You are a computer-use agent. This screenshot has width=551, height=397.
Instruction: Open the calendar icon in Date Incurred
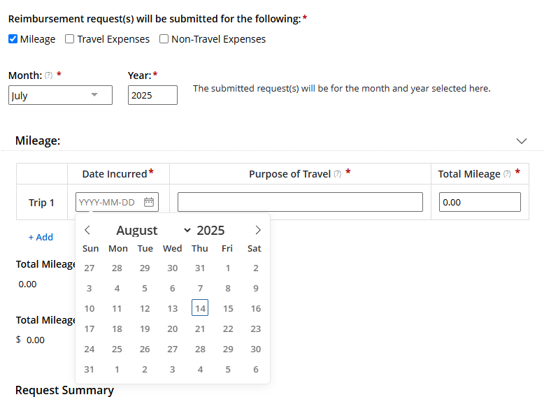tap(149, 202)
